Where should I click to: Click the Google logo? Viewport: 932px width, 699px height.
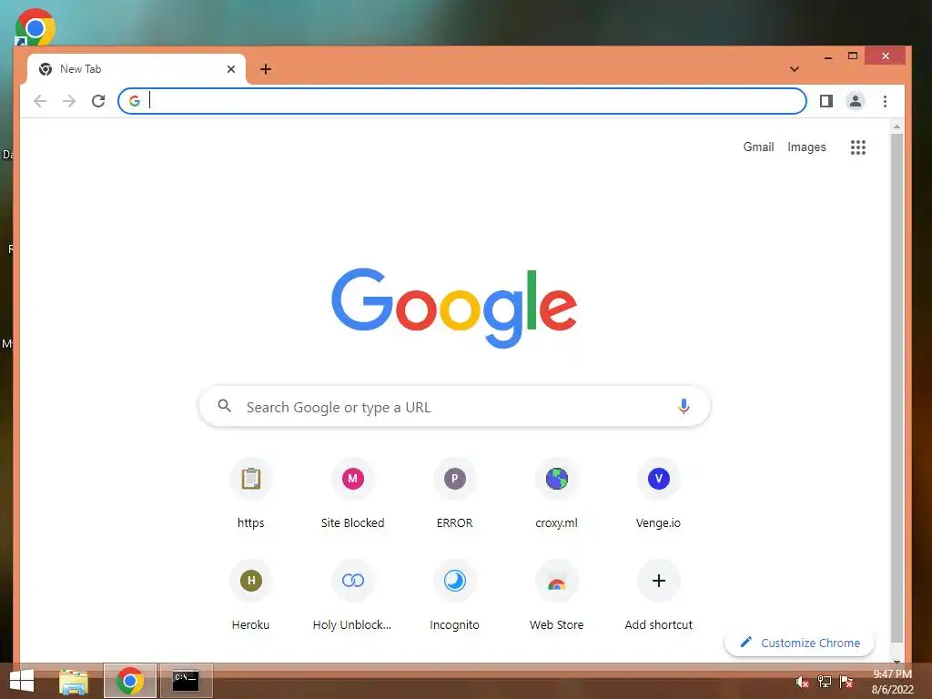[x=454, y=308]
